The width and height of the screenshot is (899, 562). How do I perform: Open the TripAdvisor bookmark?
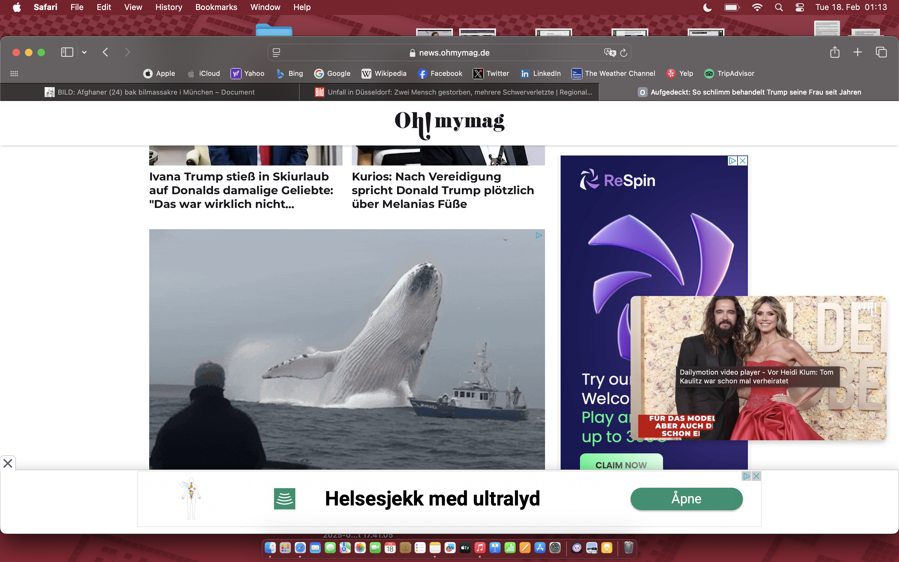click(729, 74)
